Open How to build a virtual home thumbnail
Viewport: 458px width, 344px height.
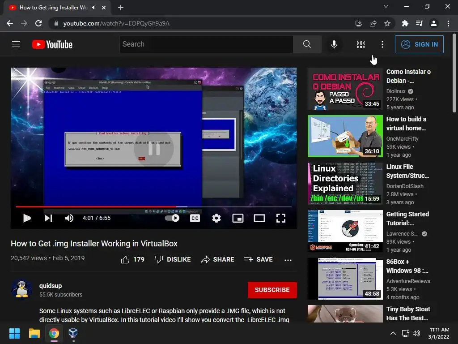click(x=345, y=136)
